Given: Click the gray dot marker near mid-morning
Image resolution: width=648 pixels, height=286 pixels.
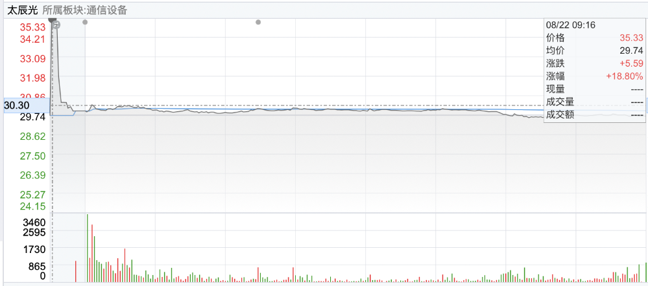Looking at the screenshot, I should (x=258, y=22).
